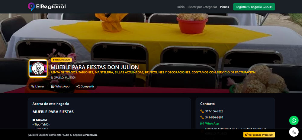Viewport: 302px width, 140px height.
Task: Click floating white phone call bubble
Action: [x=294, y=132]
